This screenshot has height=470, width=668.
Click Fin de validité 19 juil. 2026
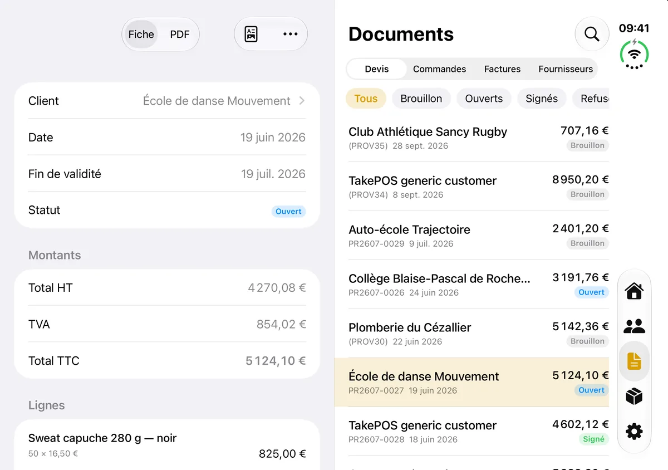[273, 174]
